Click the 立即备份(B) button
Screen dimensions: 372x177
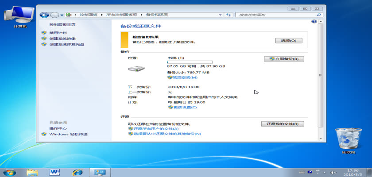click(284, 59)
